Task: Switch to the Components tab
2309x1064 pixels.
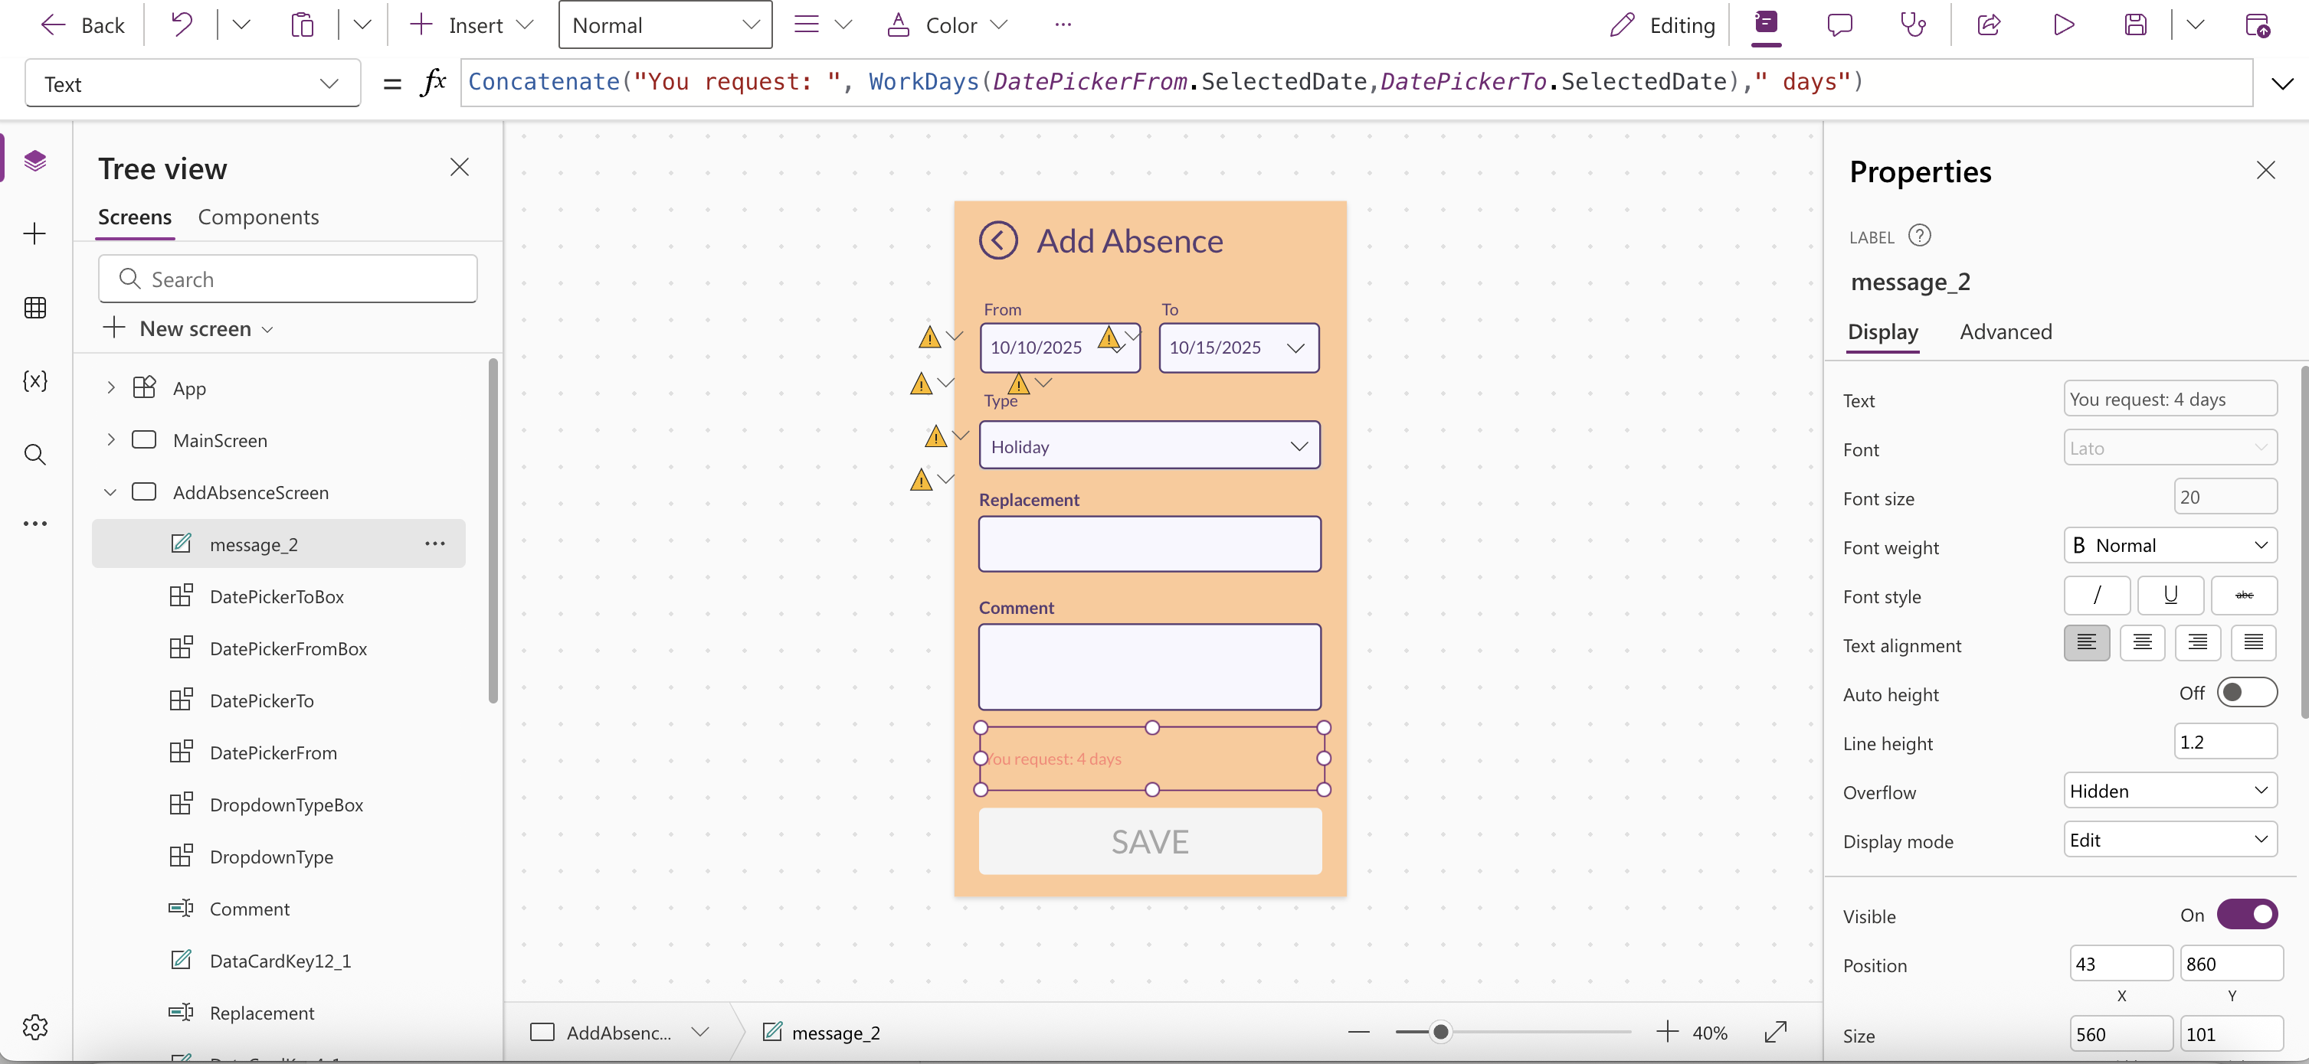Action: (x=258, y=217)
